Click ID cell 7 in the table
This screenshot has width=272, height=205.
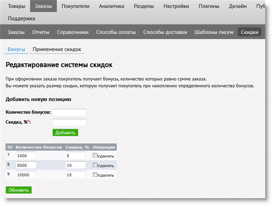click(8, 154)
